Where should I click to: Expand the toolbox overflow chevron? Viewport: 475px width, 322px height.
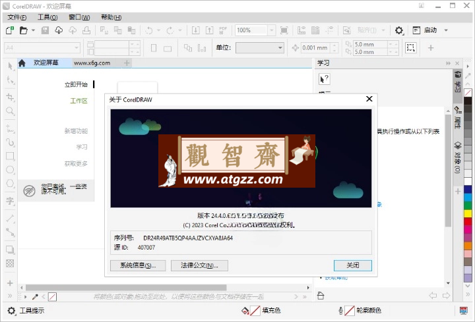[x=10, y=296]
